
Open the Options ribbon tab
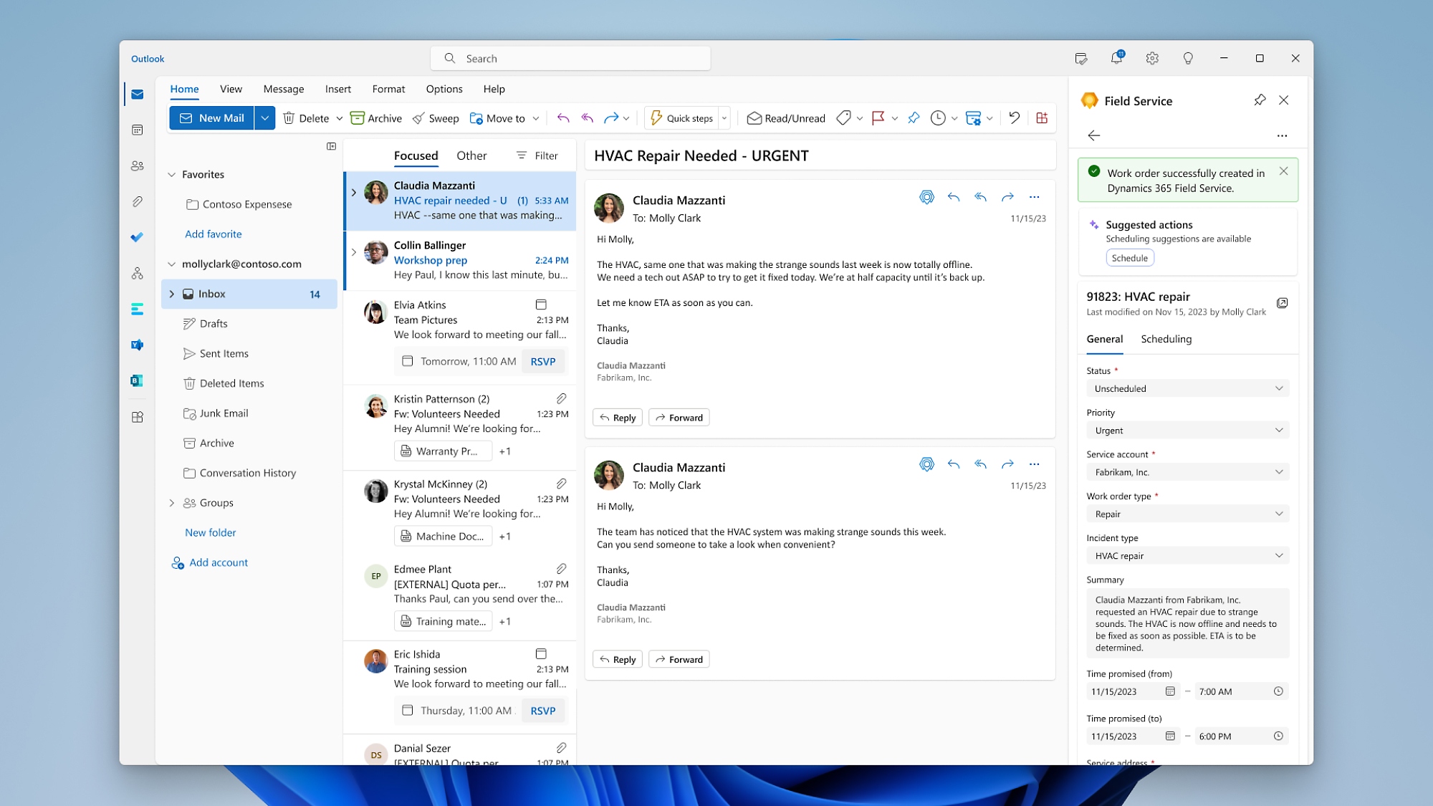[x=444, y=89]
